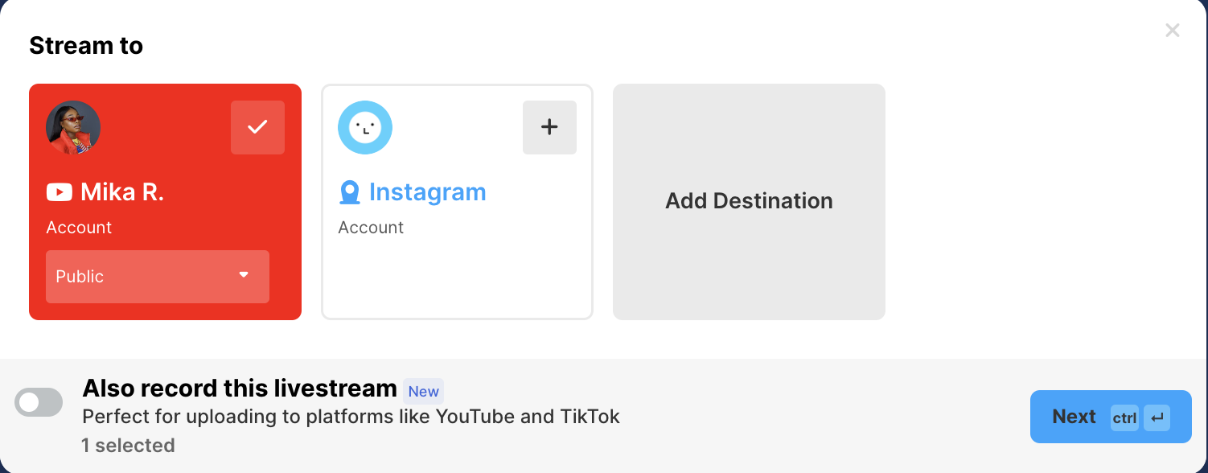
Task: Expand visibility options for Mika R.
Action: 158,276
